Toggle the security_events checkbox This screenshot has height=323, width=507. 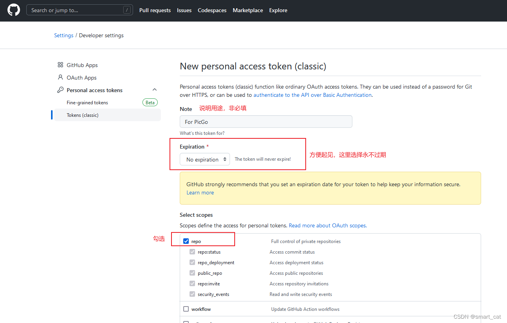tap(192, 294)
